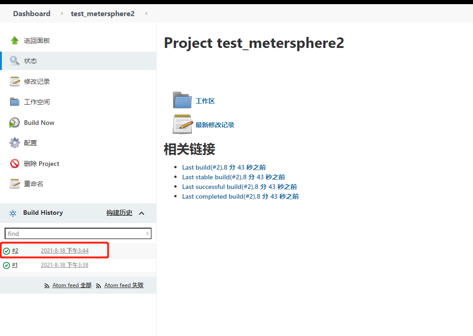Open the Dashboard breadcrumb link
This screenshot has height=336, width=473.
31,13
